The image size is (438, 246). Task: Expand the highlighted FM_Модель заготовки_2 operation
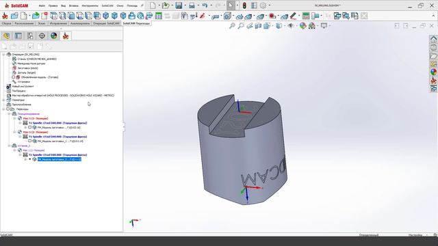(25, 159)
